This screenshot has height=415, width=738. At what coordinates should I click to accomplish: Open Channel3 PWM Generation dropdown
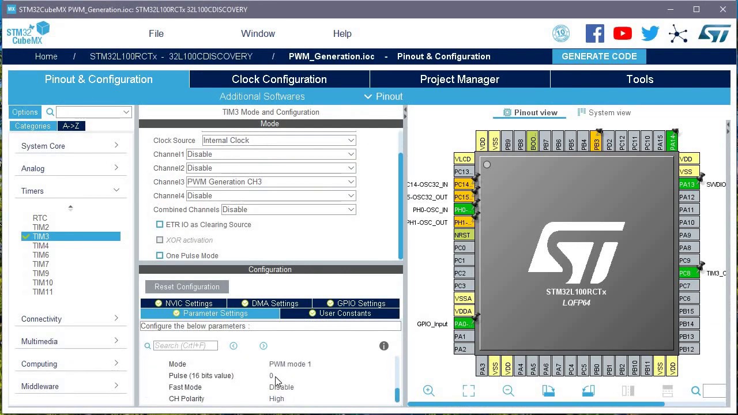pyautogui.click(x=271, y=182)
